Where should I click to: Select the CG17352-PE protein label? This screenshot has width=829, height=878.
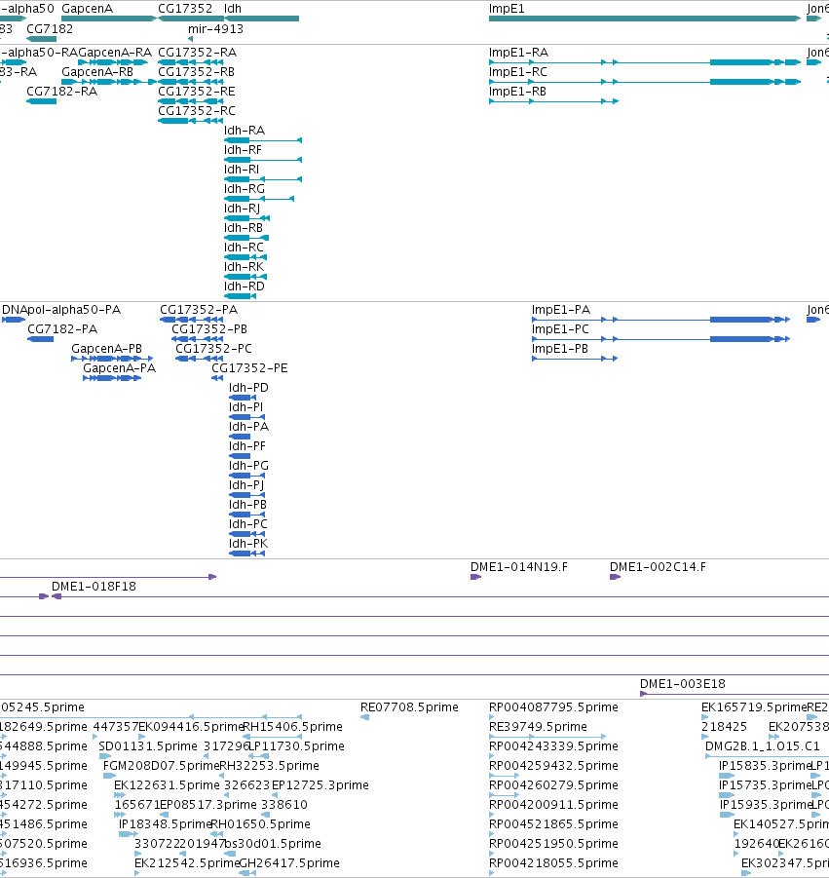[249, 369]
